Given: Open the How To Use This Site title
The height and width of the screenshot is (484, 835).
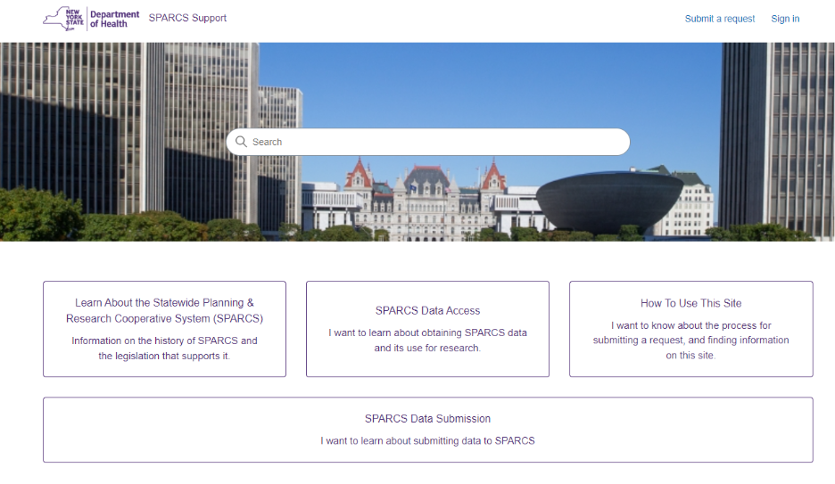Looking at the screenshot, I should point(690,303).
